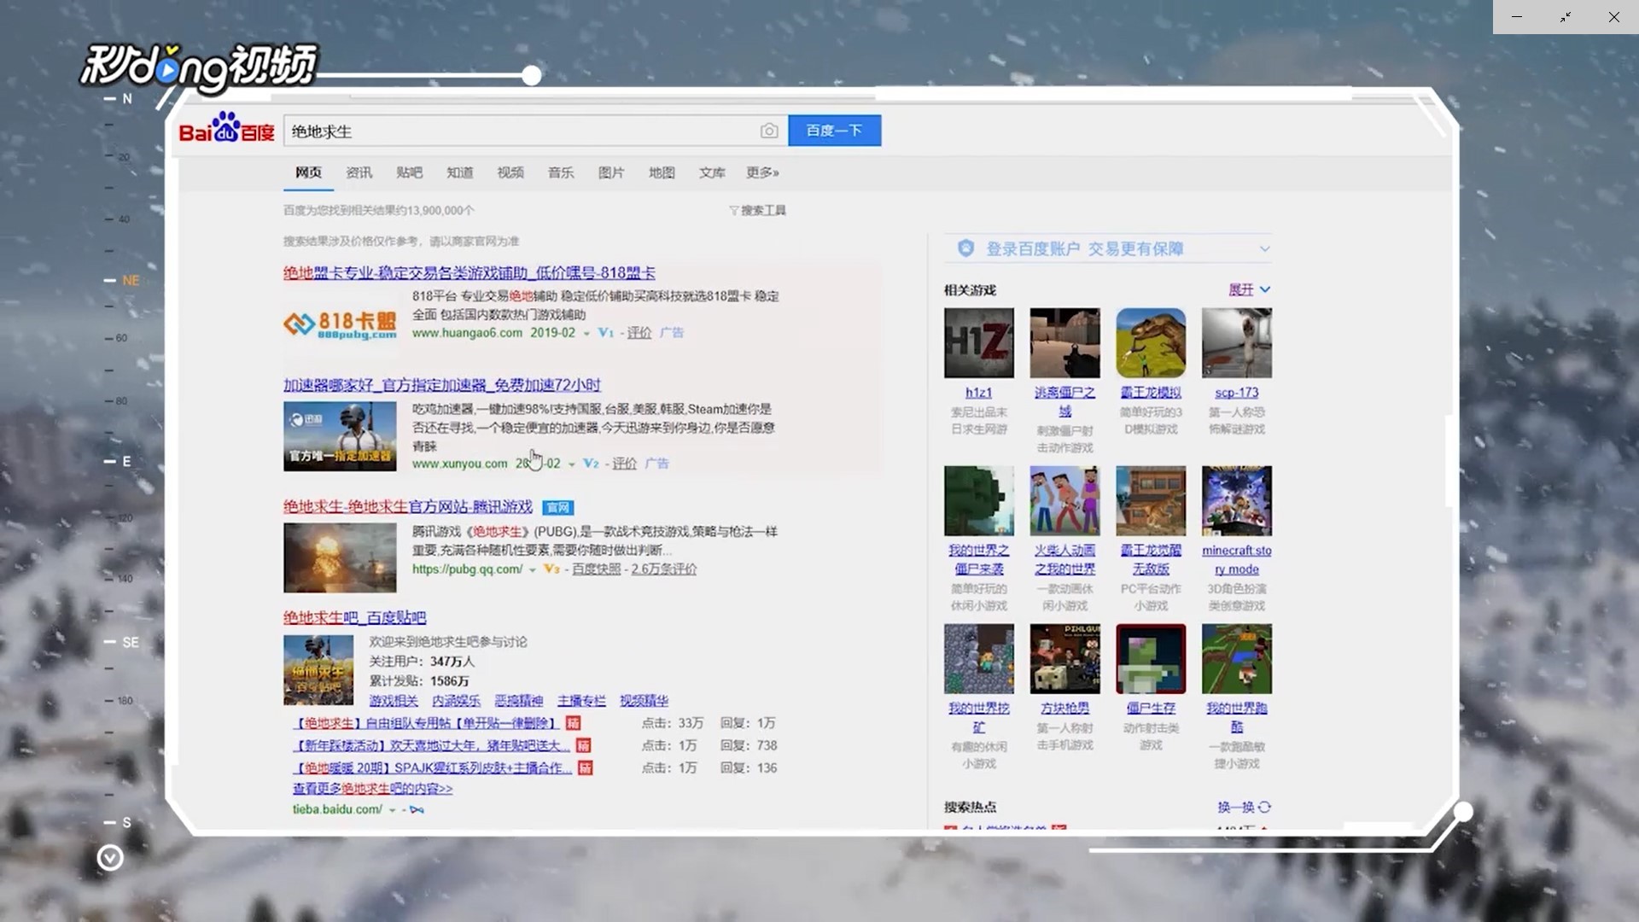
Task: Open 2.6万条评价 reviews link
Action: click(663, 569)
